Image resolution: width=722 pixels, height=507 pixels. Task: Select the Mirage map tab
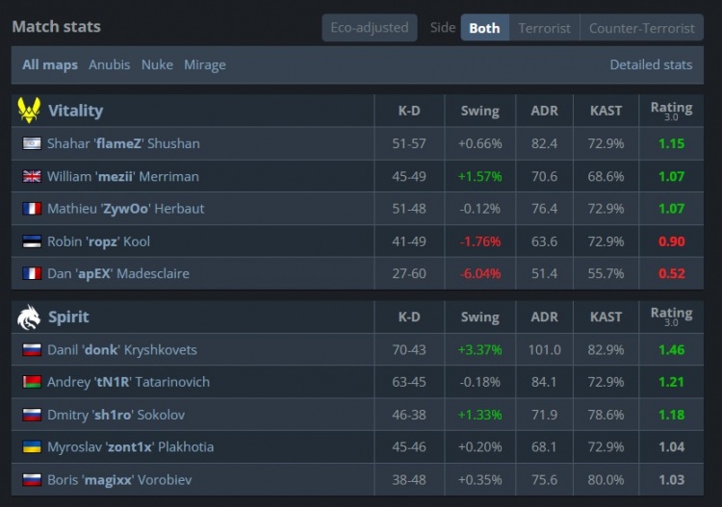[205, 64]
